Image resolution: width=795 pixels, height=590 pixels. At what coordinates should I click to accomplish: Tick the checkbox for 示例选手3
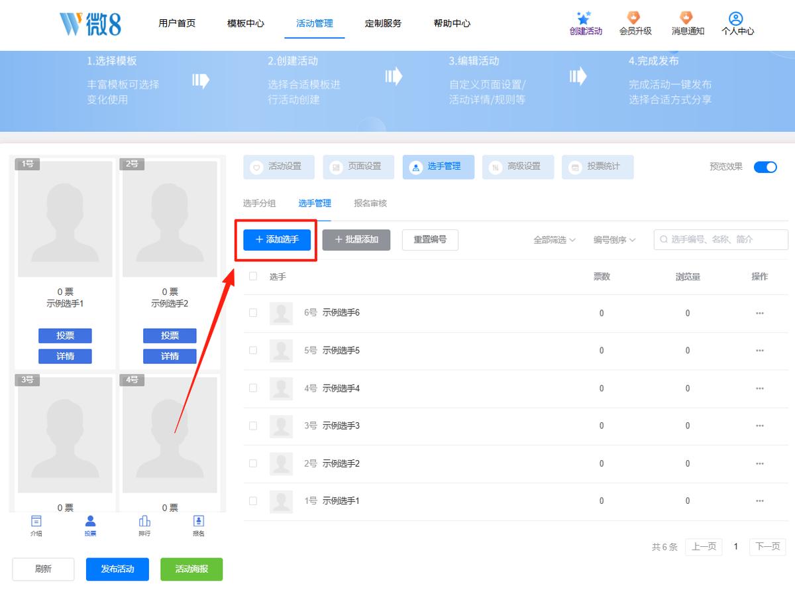(x=253, y=426)
